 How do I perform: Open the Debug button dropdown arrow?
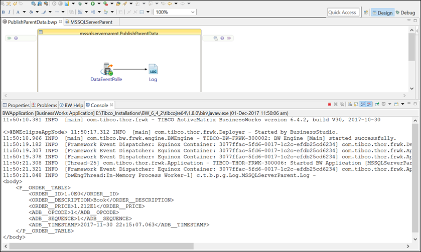[x=86, y=4]
